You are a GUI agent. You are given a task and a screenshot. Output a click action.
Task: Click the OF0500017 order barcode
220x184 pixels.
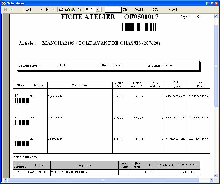(139, 27)
